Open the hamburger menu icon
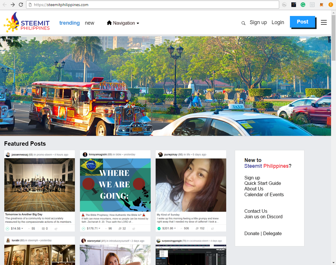The height and width of the screenshot is (265, 336). pyautogui.click(x=324, y=22)
